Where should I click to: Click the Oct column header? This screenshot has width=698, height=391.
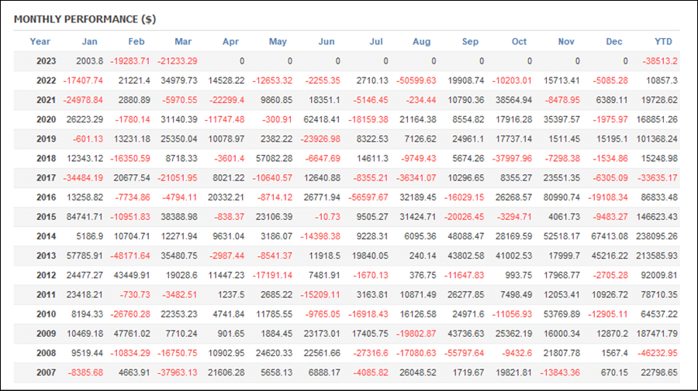tap(519, 42)
